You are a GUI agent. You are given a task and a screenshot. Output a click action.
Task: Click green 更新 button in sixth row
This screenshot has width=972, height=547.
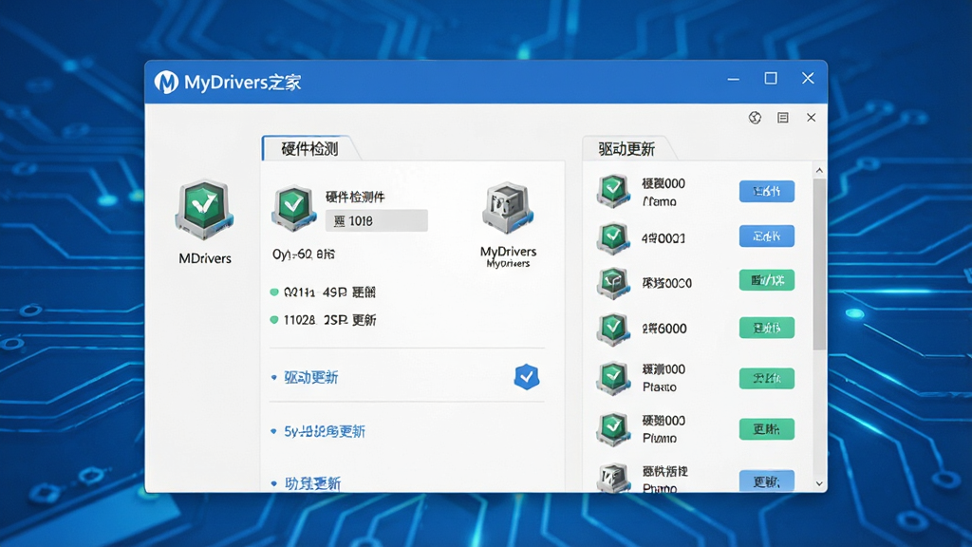(x=767, y=429)
